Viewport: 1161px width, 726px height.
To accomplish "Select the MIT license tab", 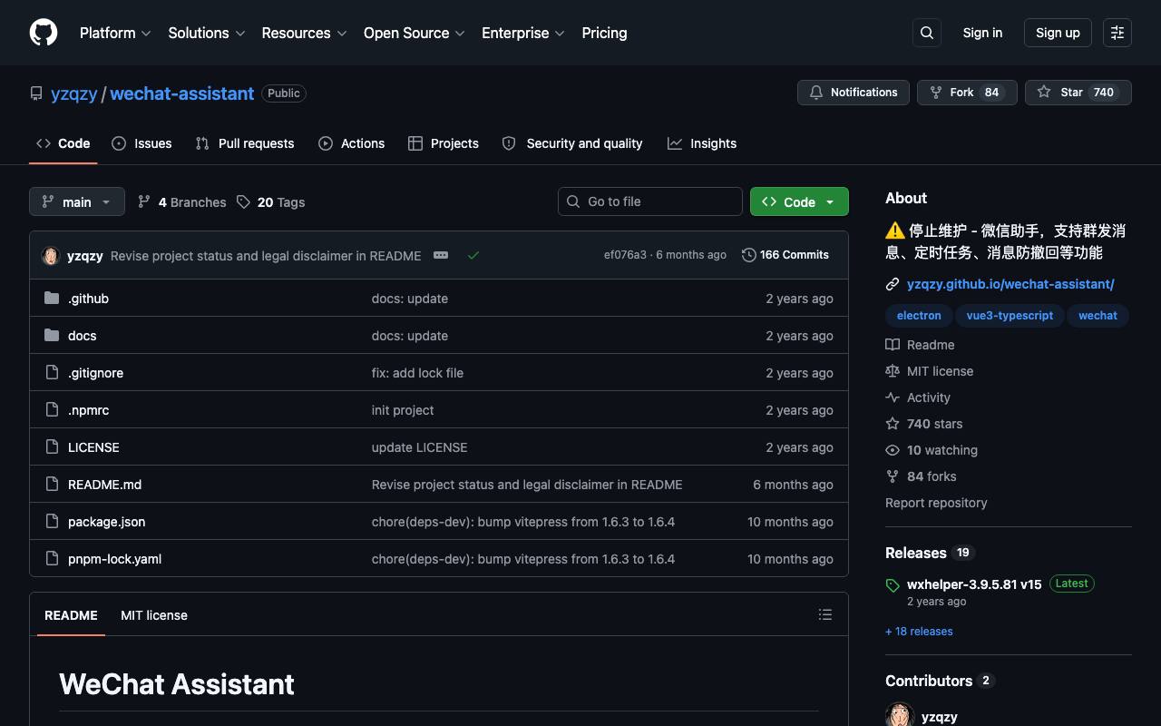I will pos(154,615).
